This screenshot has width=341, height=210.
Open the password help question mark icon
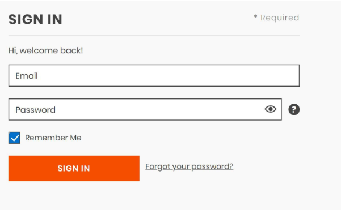point(294,109)
